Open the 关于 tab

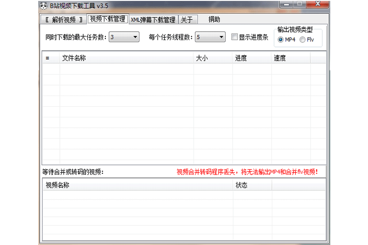pos(188,20)
